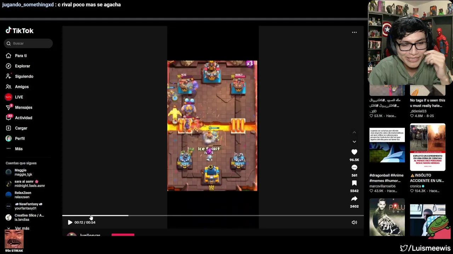Click the Cargar plus icon
This screenshot has height=254, width=453.
pyautogui.click(x=8, y=128)
